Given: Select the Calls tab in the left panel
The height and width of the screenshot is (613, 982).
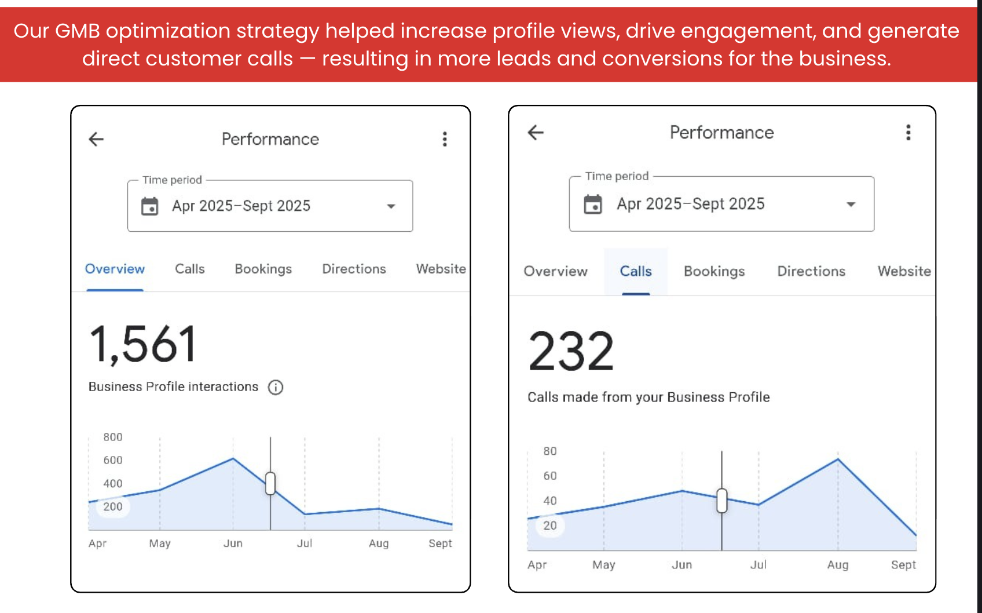Looking at the screenshot, I should pyautogui.click(x=190, y=269).
